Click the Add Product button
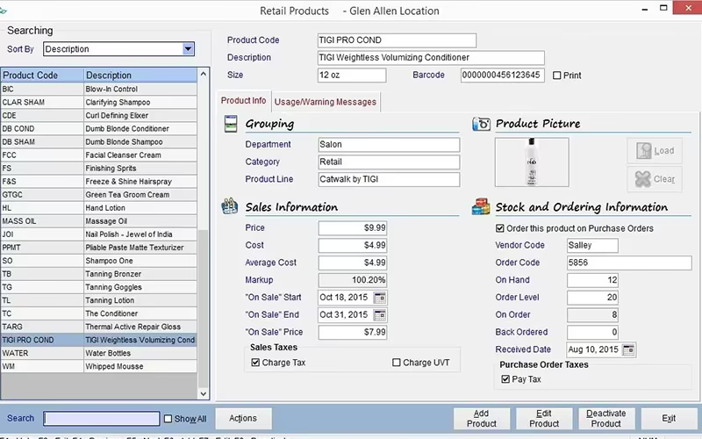The width and height of the screenshot is (702, 439). click(482, 419)
